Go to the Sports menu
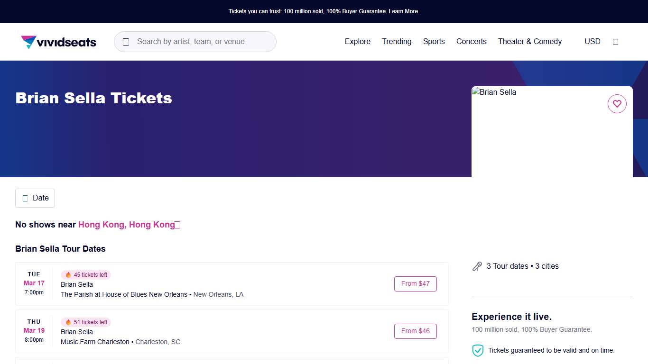 click(x=434, y=42)
